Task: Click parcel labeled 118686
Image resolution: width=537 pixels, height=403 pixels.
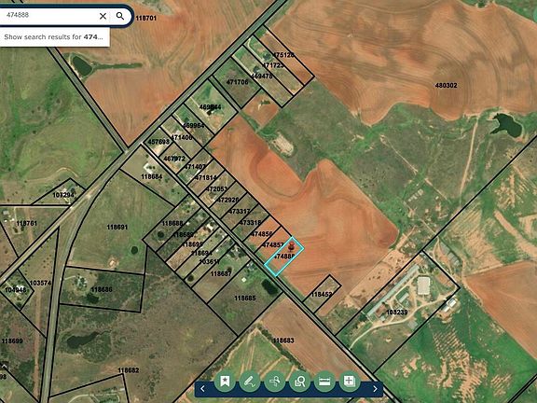Action: (102, 289)
